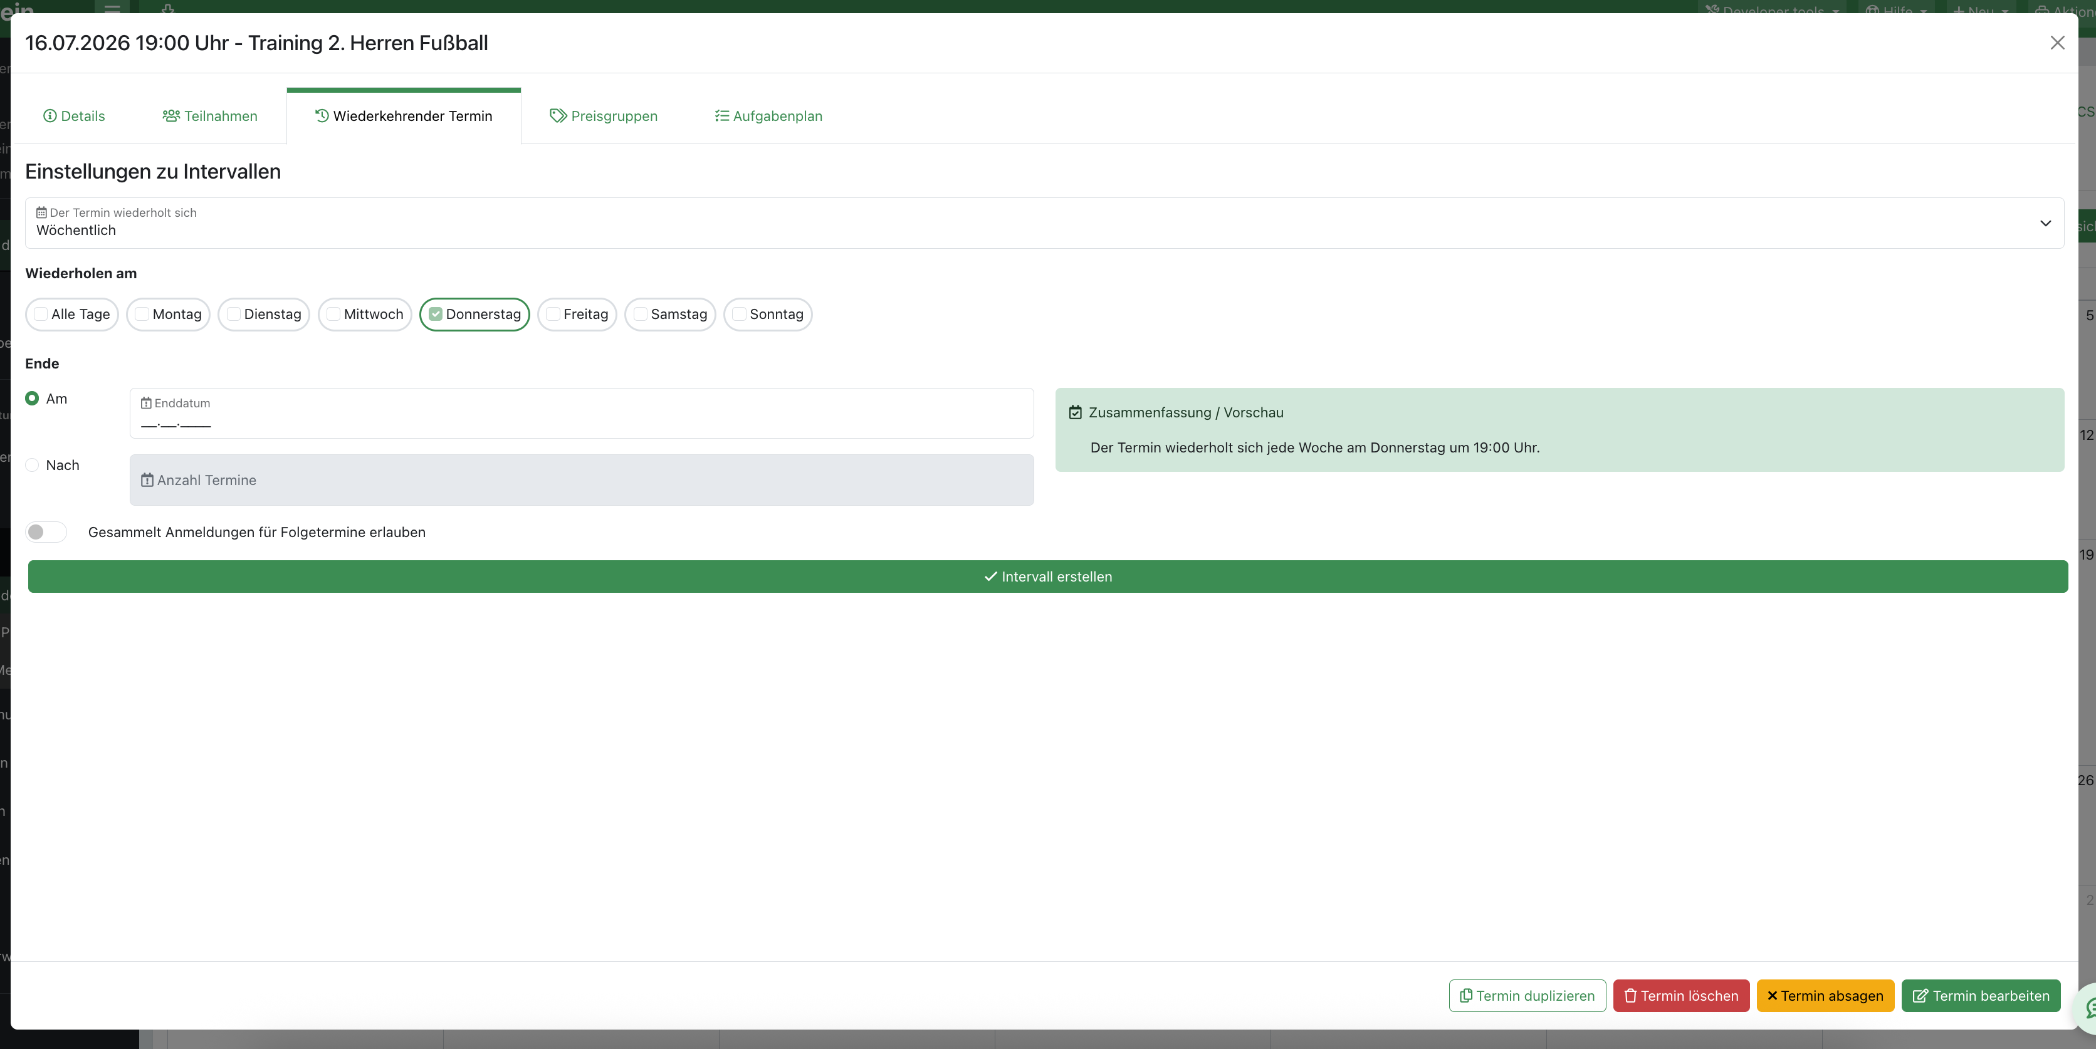
Task: Open the Wöchentlich repeat interval dropdown
Action: click(1045, 223)
